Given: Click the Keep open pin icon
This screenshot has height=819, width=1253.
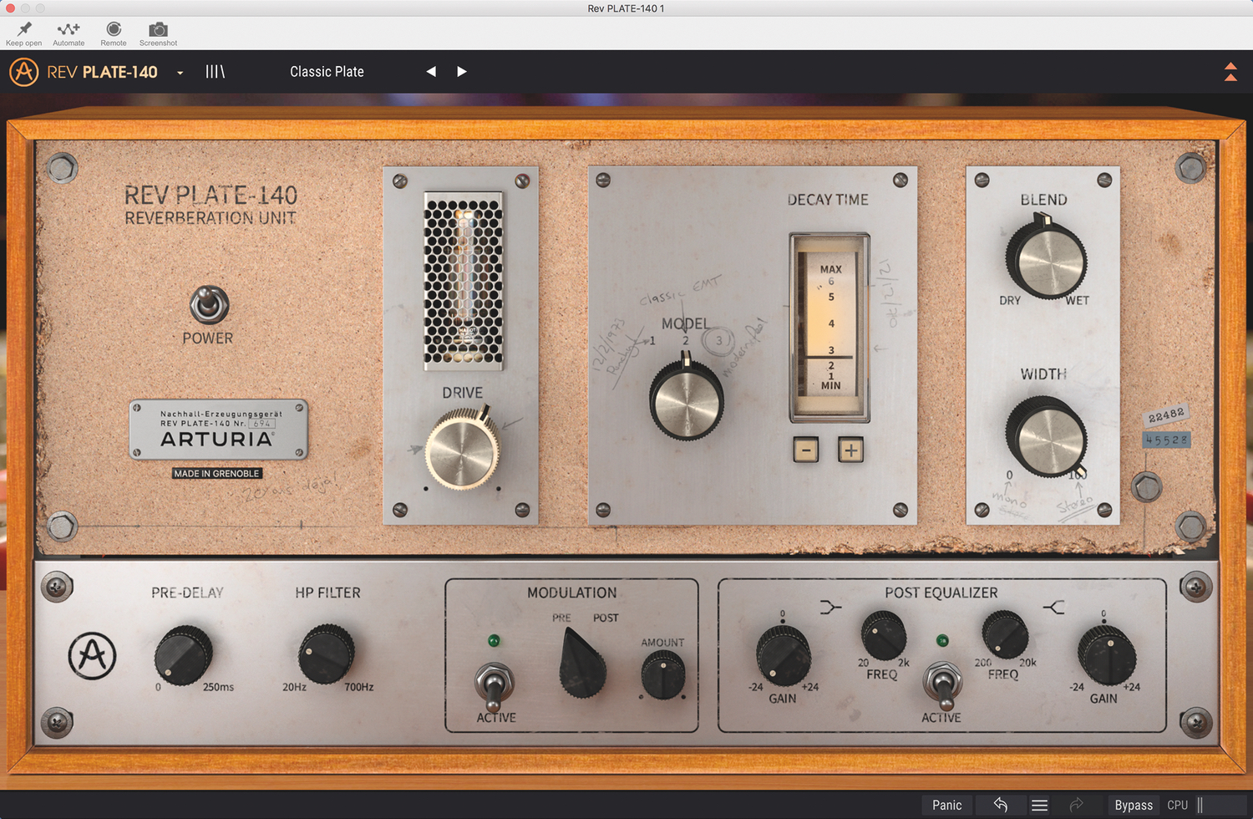Looking at the screenshot, I should tap(23, 29).
